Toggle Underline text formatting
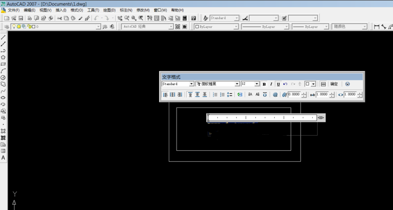Screen dimensions: 393x210 (278, 84)
